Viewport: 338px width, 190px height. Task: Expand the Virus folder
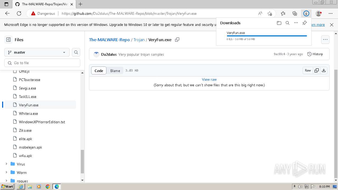tap(6, 164)
